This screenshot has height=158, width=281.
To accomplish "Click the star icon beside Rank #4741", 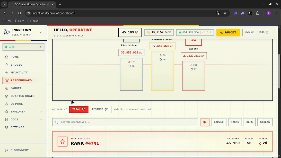I will coord(63,142).
